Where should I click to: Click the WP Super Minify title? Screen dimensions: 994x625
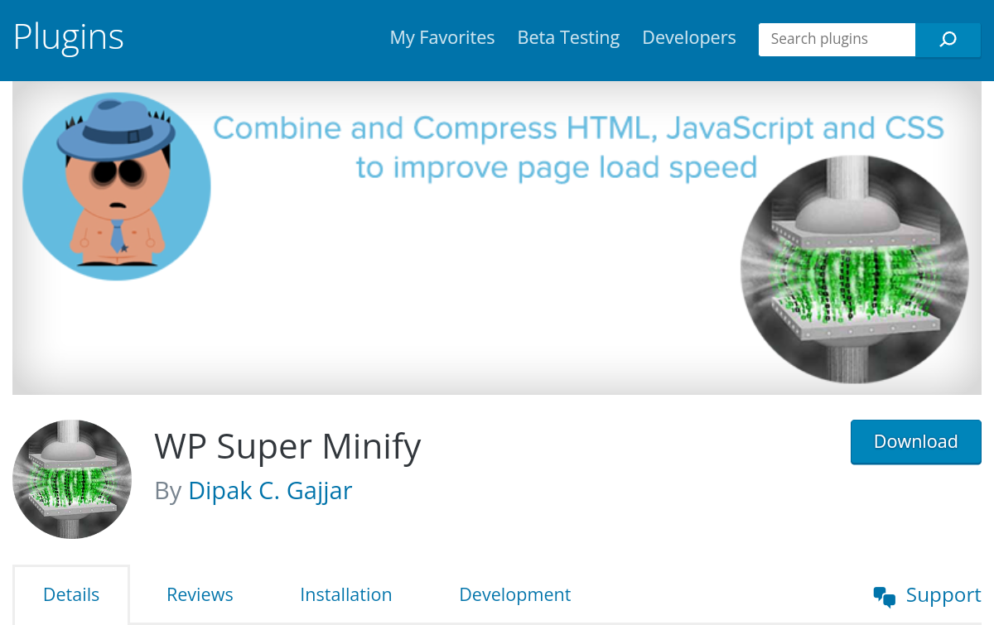click(287, 446)
